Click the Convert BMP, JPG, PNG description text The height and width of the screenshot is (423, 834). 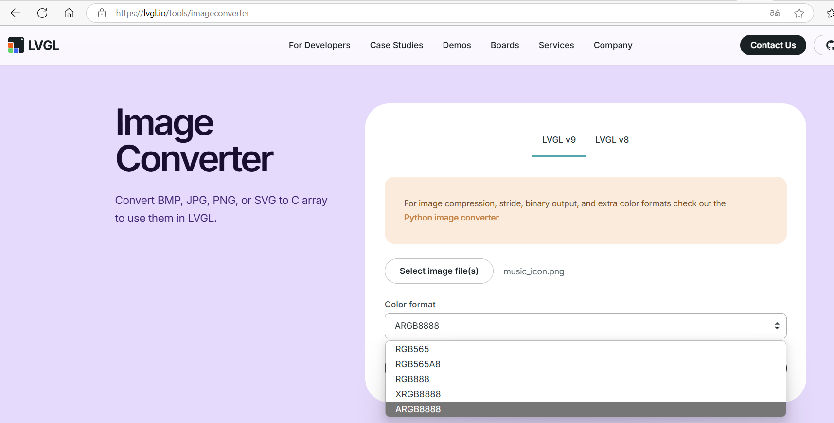click(221, 209)
